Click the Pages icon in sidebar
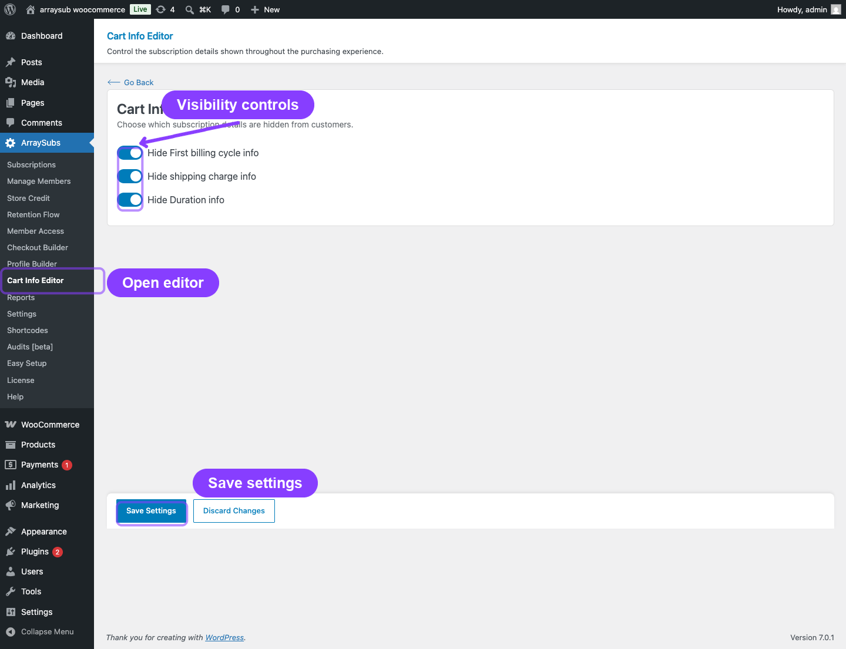The height and width of the screenshot is (649, 846). [x=11, y=103]
